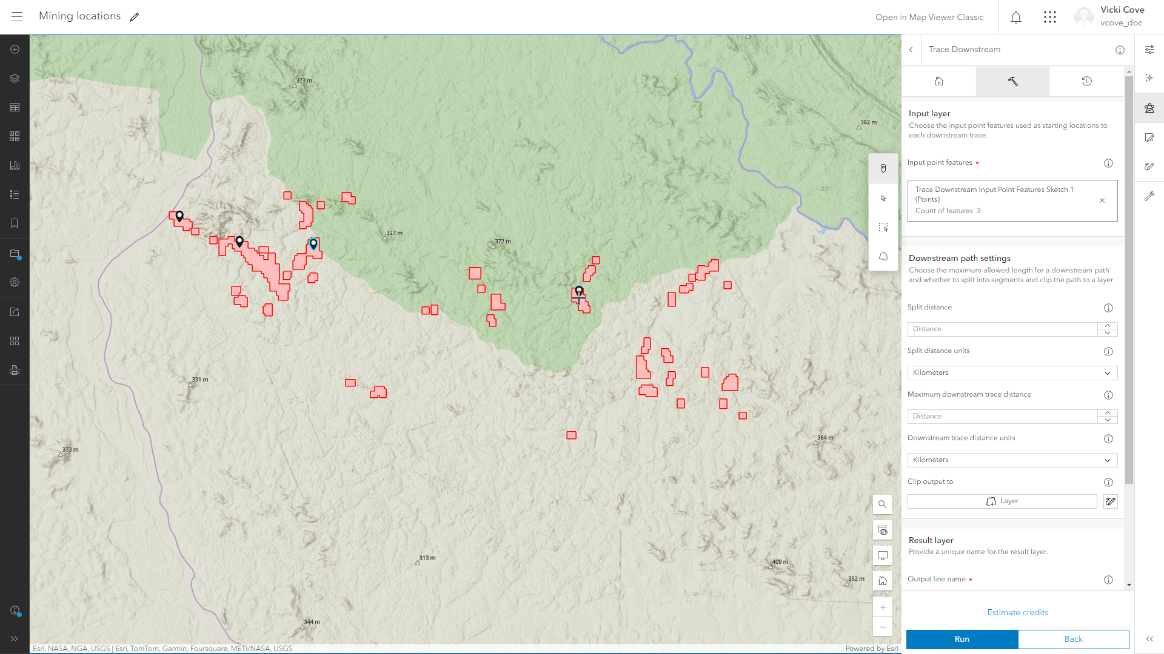
Task: Expand the Downstream trace distance units dropdown
Action: [x=1012, y=460]
